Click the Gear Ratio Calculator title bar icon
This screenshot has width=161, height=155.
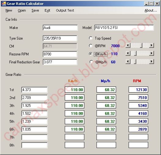pos(4,4)
